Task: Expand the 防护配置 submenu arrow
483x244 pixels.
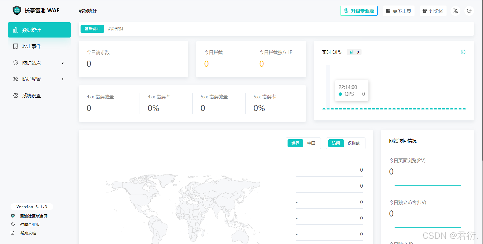Action: [x=63, y=79]
